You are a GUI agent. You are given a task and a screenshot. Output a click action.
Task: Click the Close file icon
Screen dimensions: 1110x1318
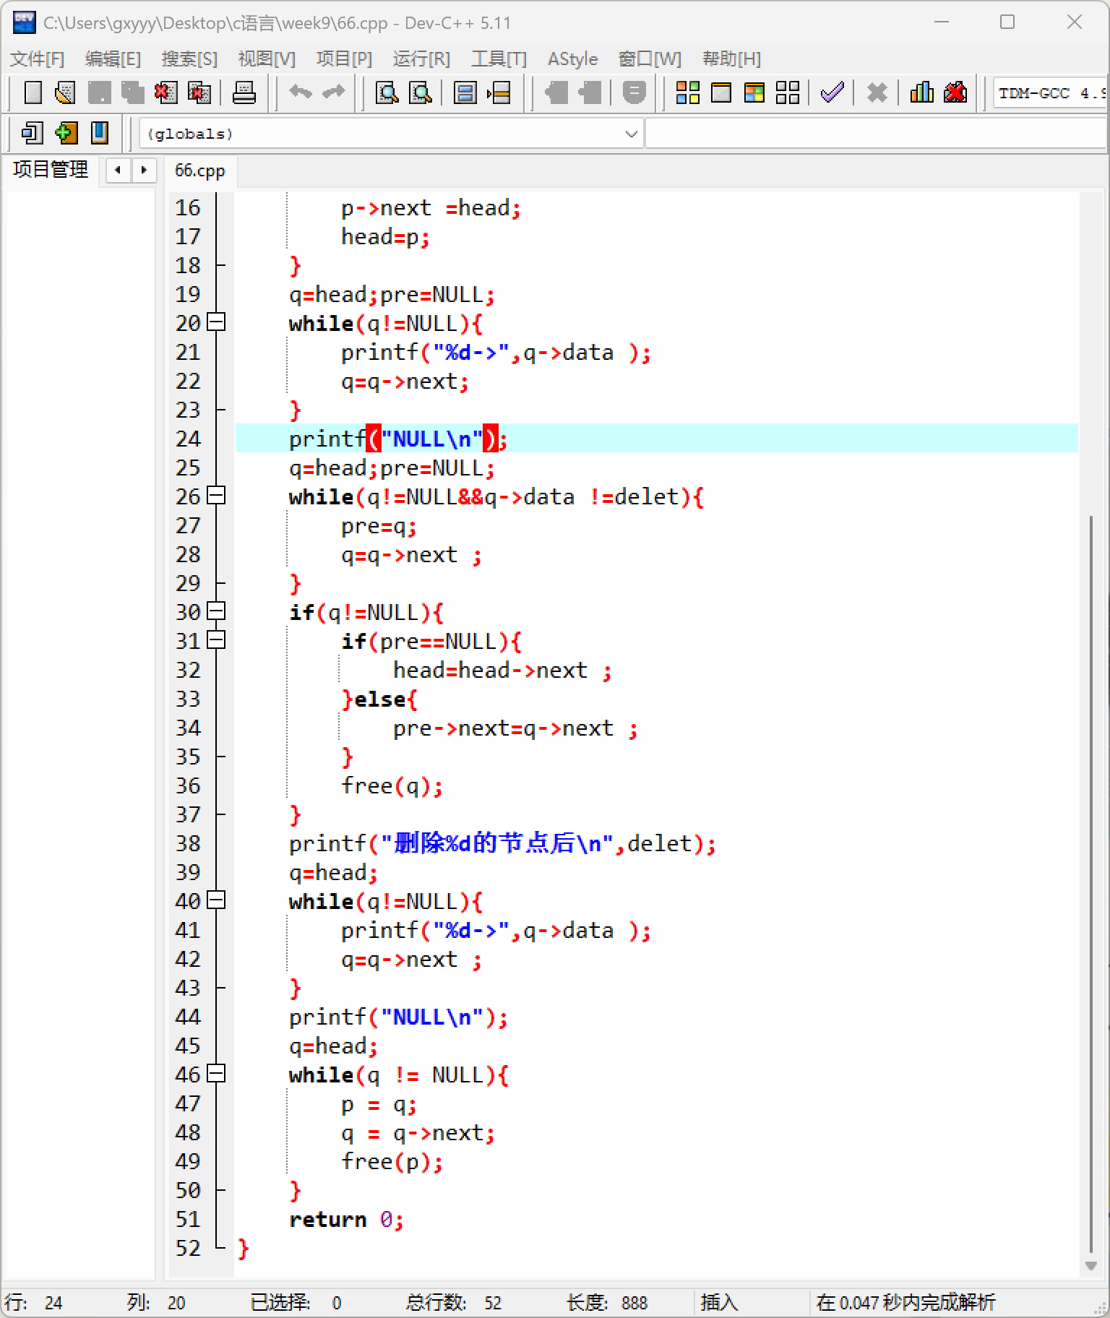click(166, 92)
